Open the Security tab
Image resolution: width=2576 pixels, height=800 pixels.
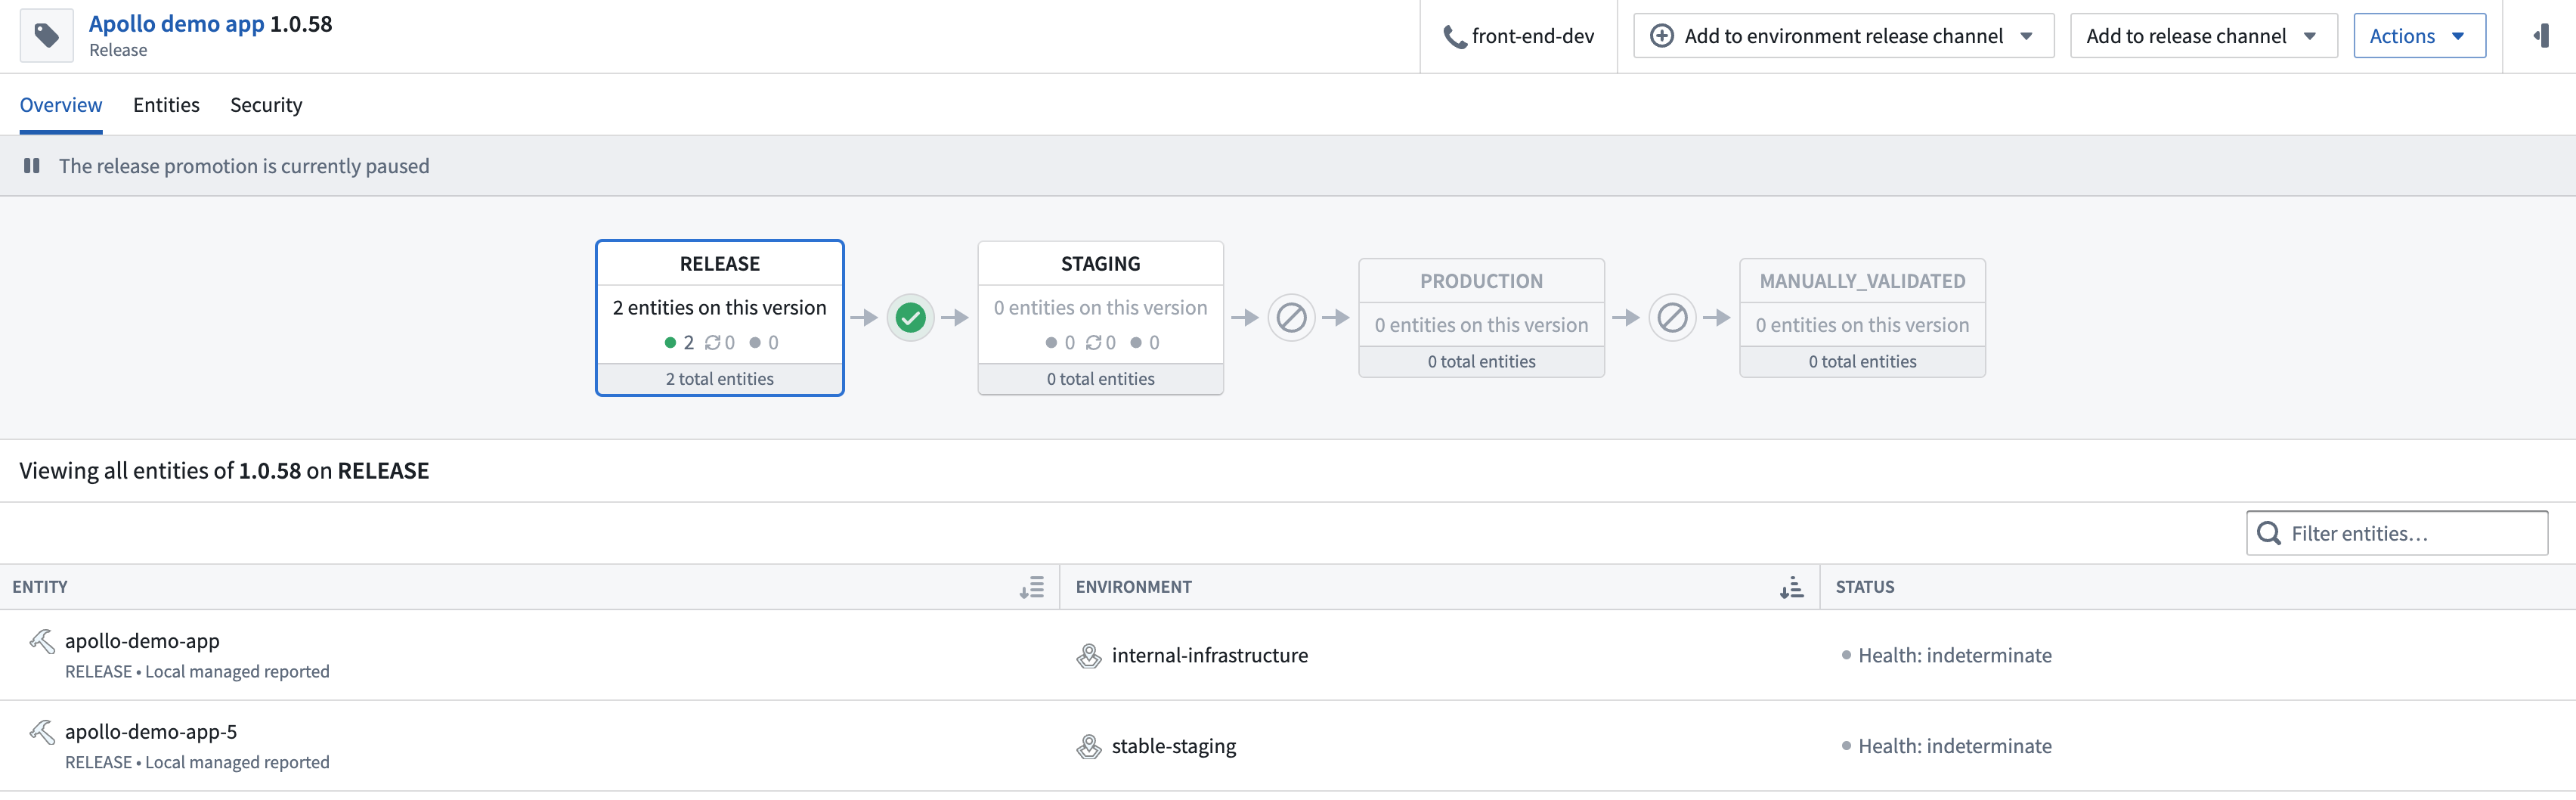(x=266, y=105)
